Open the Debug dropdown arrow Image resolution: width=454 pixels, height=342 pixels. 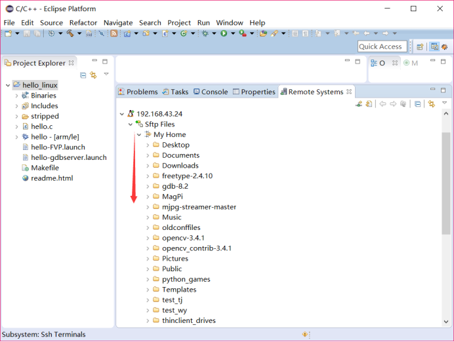click(x=214, y=33)
